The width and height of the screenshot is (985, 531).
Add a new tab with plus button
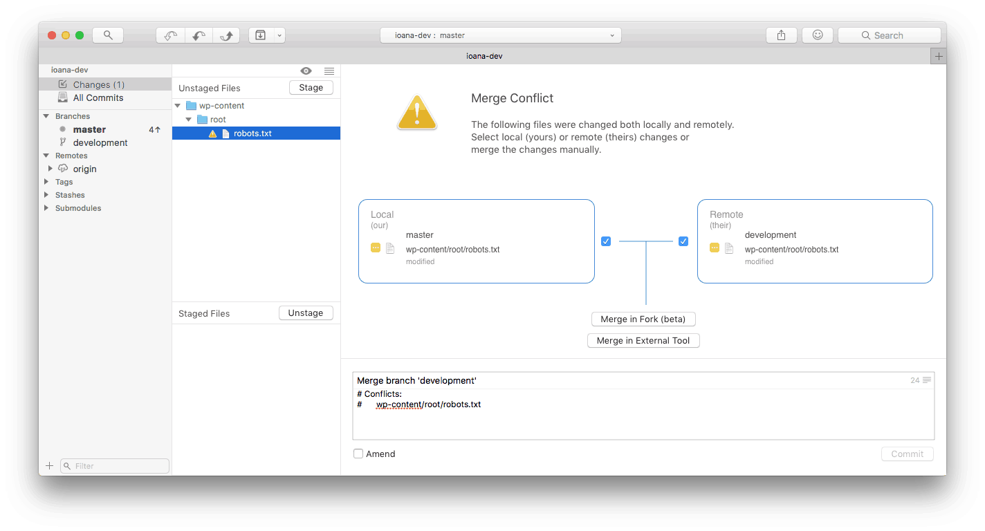939,57
